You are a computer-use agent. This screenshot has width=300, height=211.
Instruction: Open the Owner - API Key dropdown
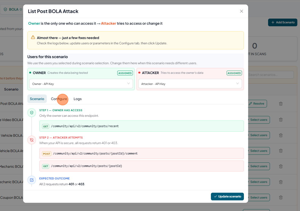pos(81,84)
